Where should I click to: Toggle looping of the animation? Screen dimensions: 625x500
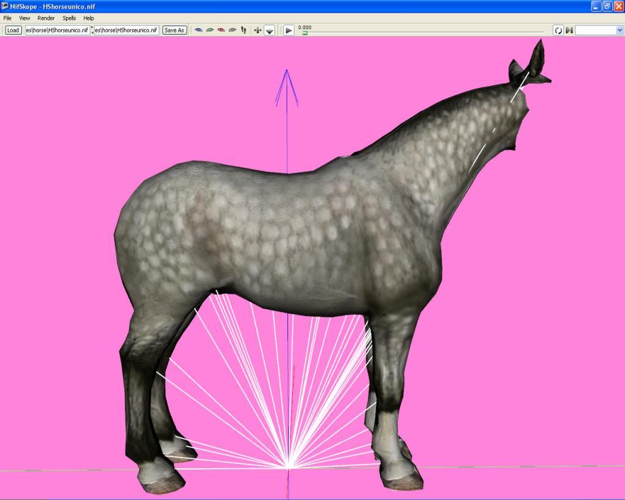[x=557, y=29]
